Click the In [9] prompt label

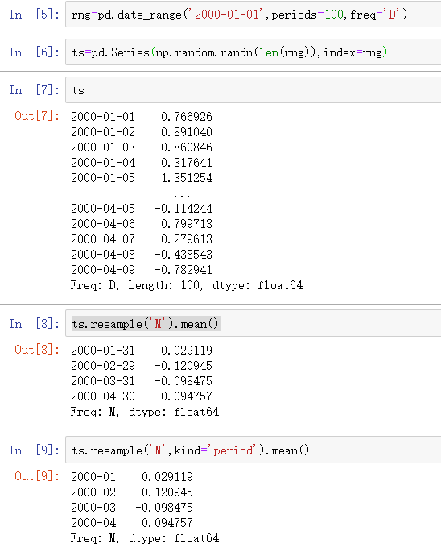(34, 450)
